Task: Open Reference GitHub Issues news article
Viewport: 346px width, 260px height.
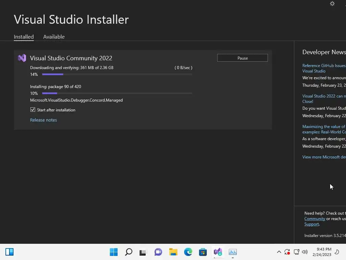Action: [324, 68]
